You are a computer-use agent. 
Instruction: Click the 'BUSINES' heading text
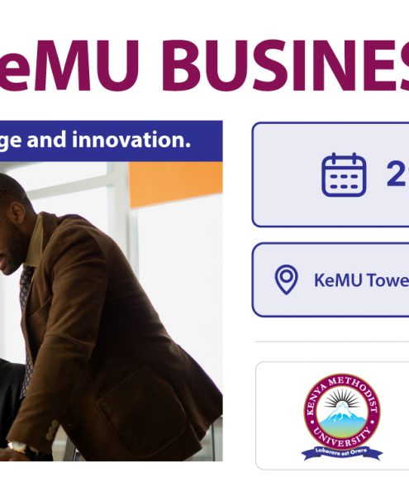[x=285, y=66]
